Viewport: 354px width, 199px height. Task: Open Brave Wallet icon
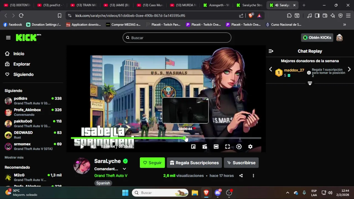pos(325,16)
